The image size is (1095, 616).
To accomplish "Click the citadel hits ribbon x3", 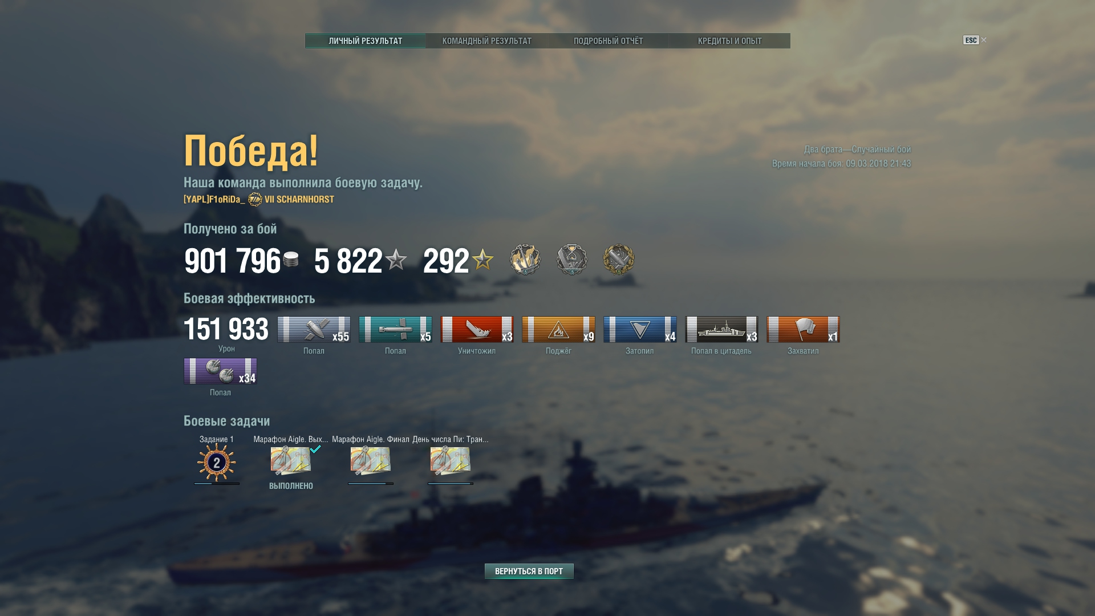I will (721, 329).
